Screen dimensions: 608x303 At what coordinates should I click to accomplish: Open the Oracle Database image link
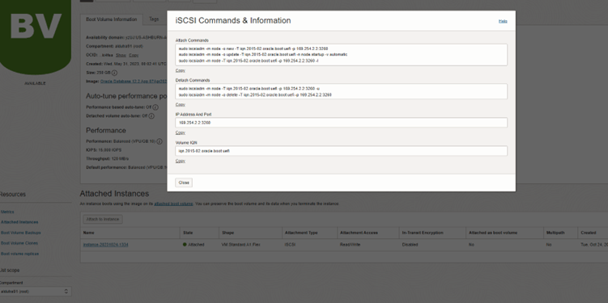tap(134, 82)
